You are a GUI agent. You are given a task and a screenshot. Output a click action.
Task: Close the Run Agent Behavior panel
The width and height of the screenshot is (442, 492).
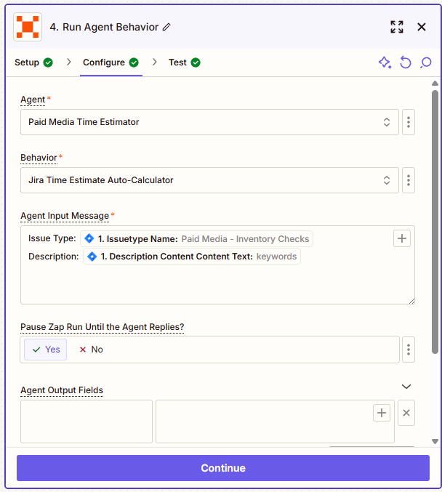click(422, 27)
